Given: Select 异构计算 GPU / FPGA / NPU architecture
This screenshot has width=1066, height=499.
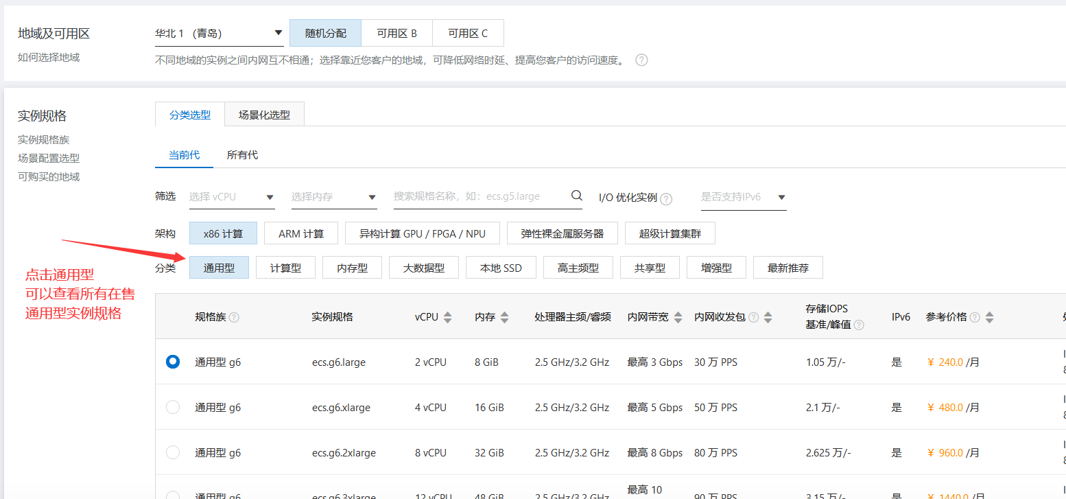Looking at the screenshot, I should (x=423, y=233).
